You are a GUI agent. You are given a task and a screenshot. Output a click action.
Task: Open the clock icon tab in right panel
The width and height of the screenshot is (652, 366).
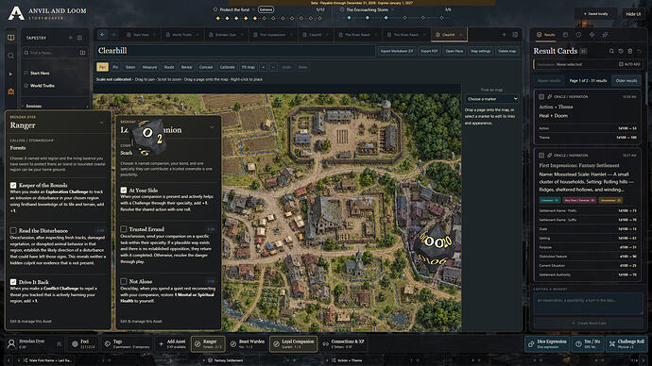pos(578,35)
